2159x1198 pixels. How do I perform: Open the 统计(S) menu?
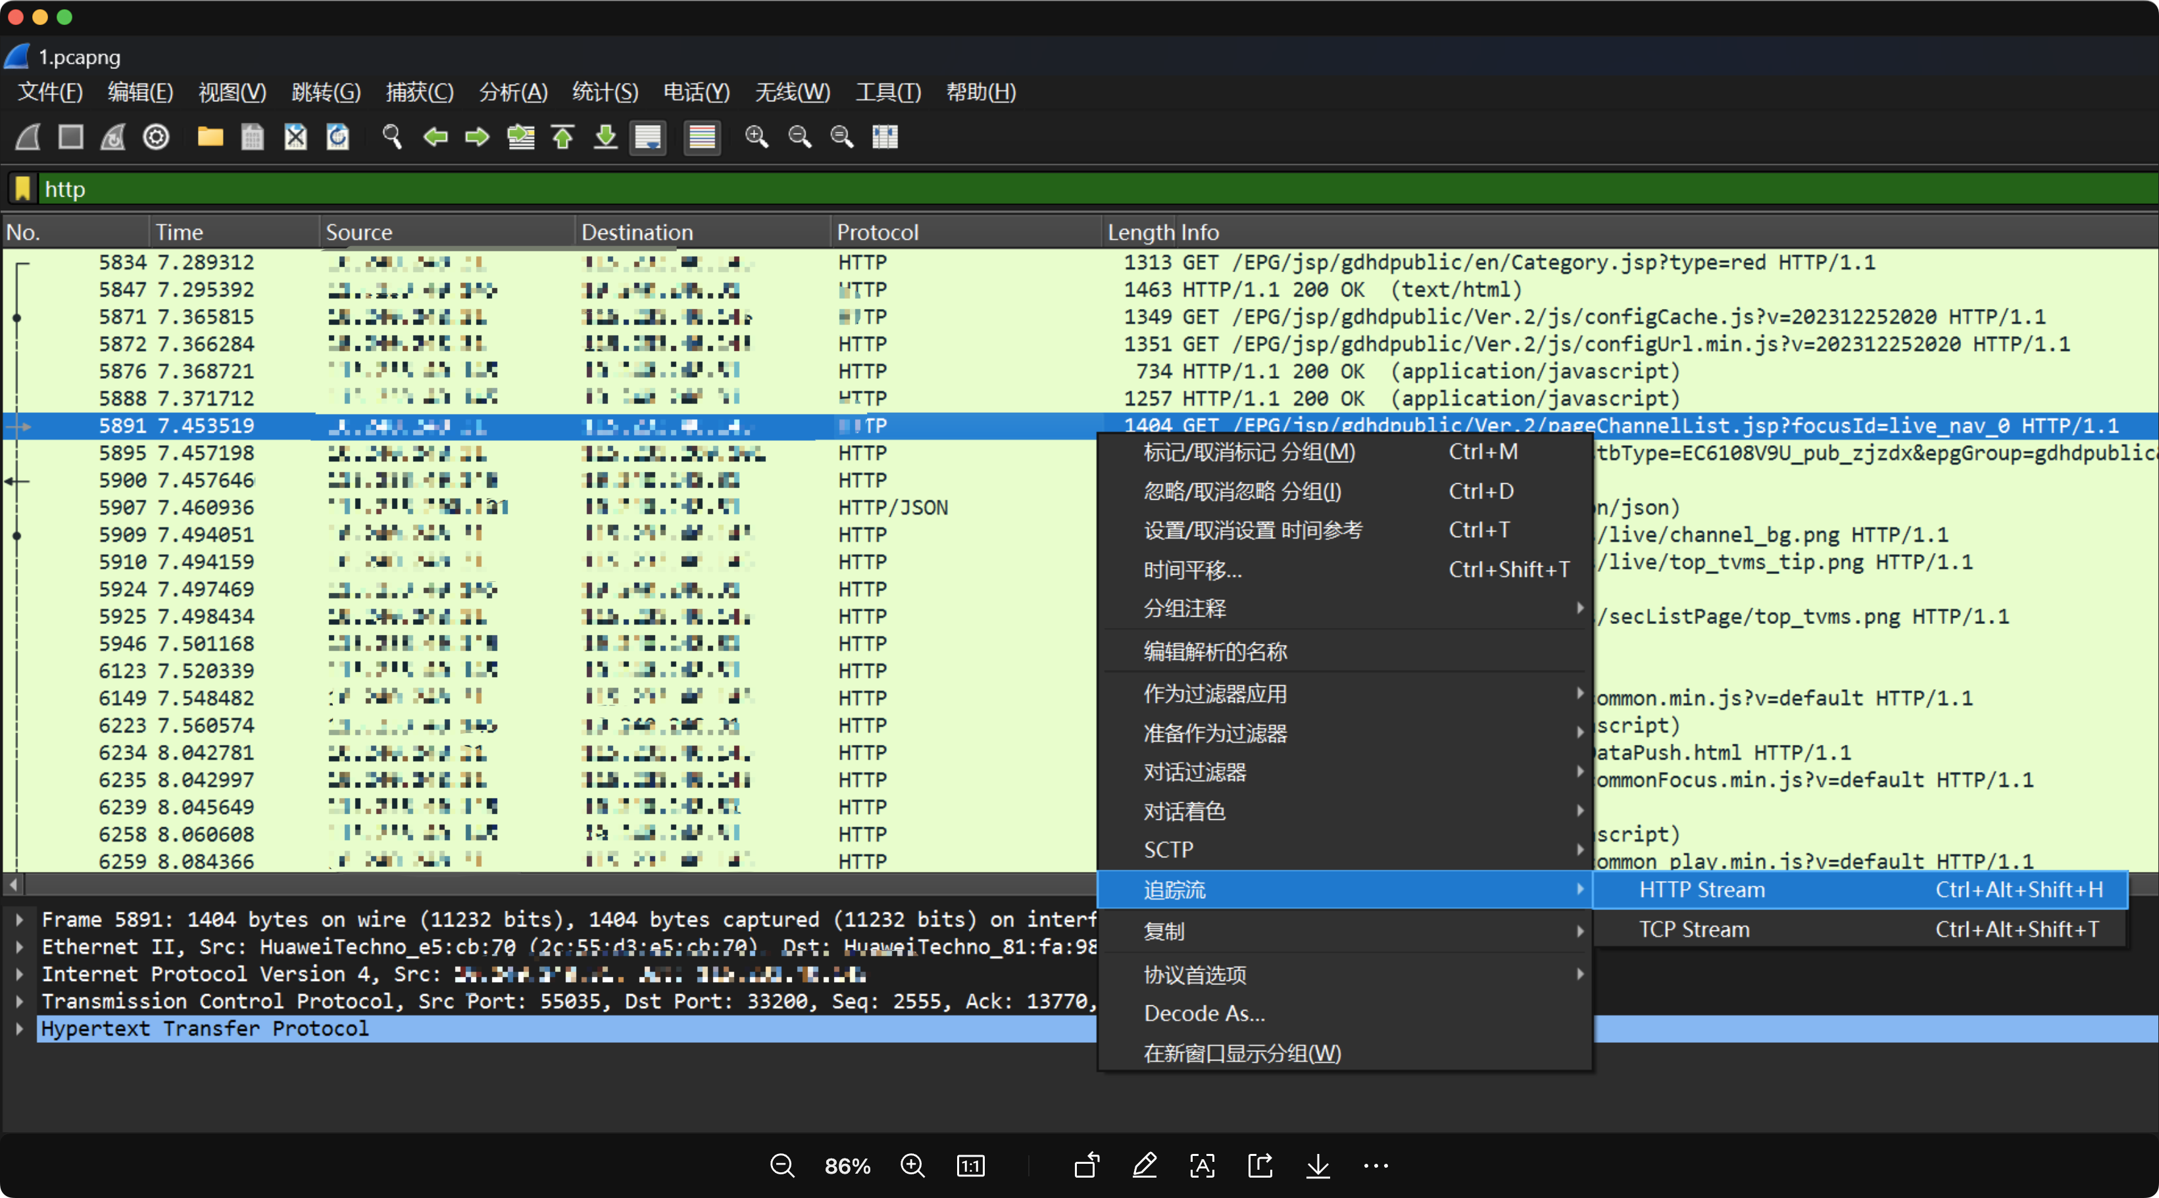pos(605,92)
